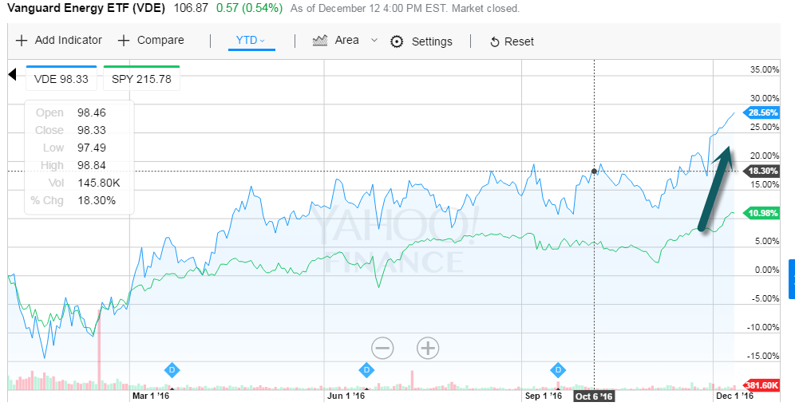The width and height of the screenshot is (795, 414).
Task: Click the 0.00% axis label
Action: tap(766, 270)
